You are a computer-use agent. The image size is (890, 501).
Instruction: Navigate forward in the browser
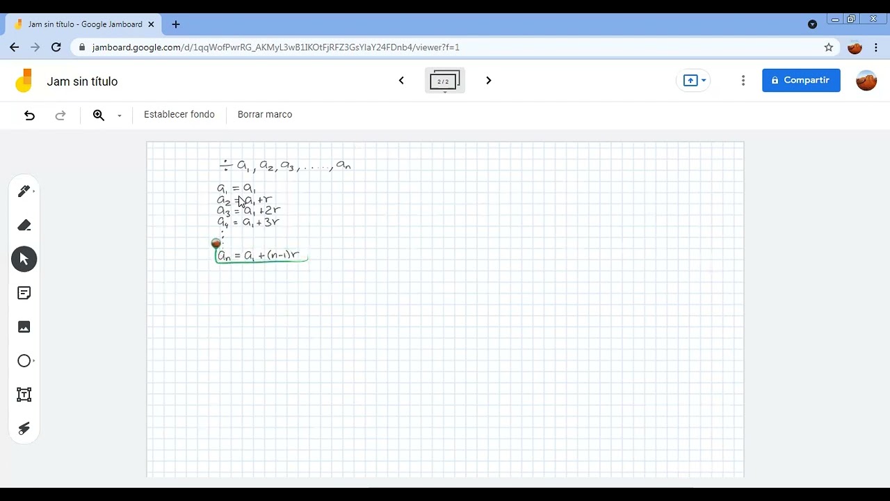click(35, 47)
